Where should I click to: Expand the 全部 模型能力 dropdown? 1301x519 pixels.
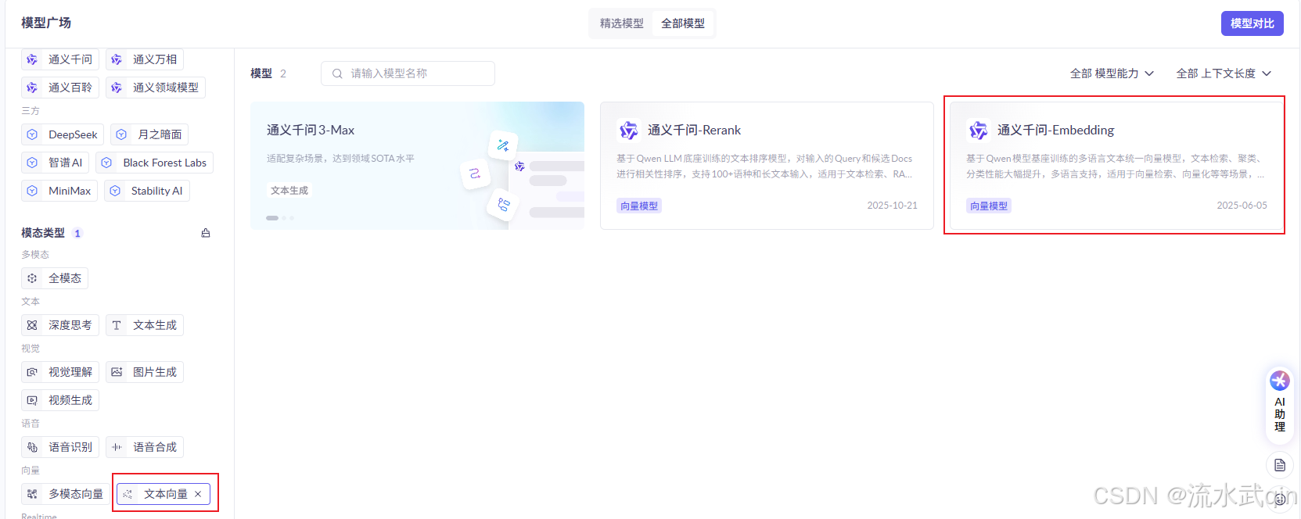pyautogui.click(x=1112, y=73)
